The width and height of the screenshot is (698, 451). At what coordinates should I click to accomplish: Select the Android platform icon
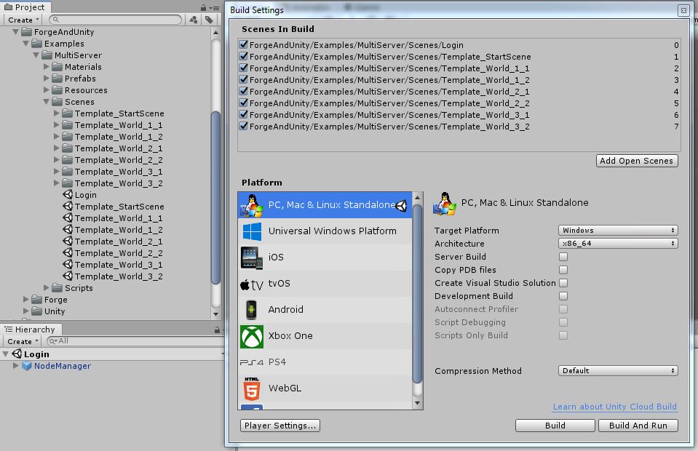251,310
